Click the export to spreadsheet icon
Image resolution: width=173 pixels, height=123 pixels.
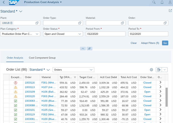[159, 70]
